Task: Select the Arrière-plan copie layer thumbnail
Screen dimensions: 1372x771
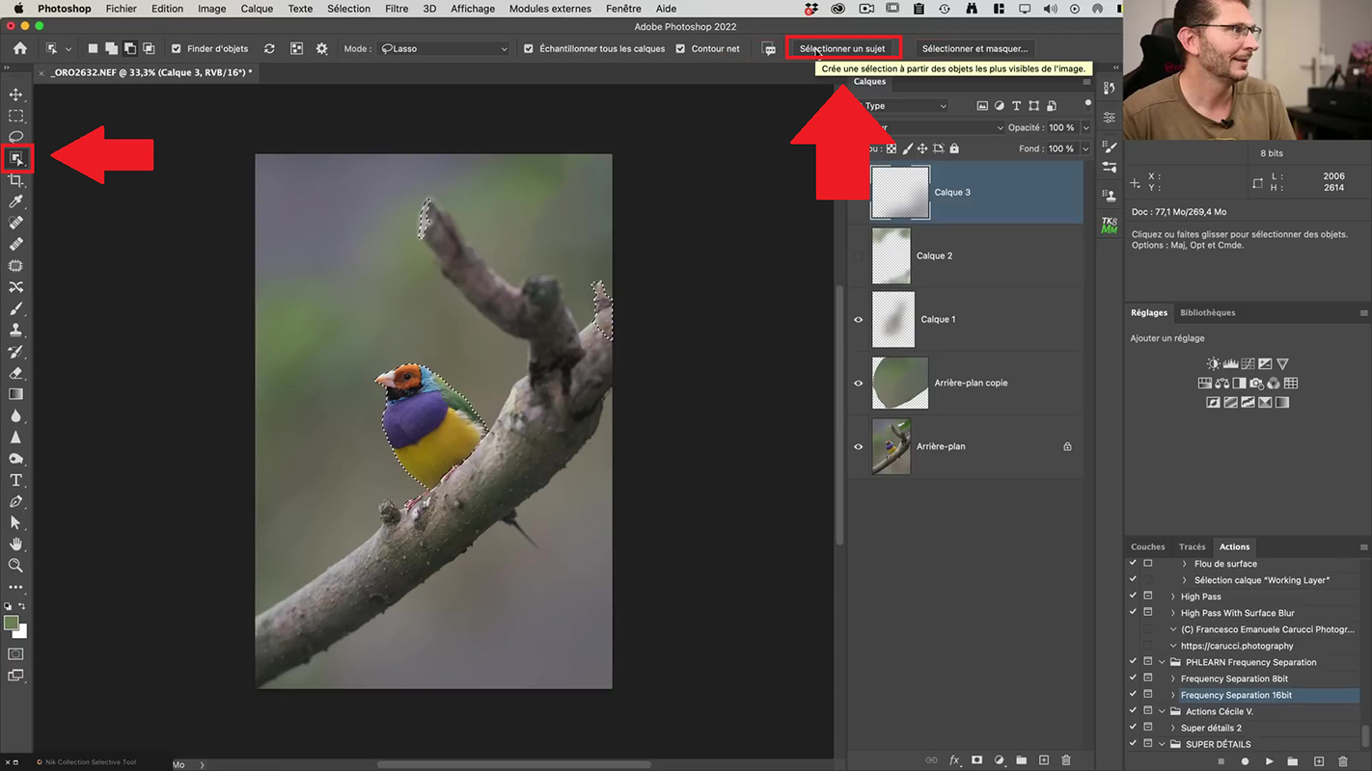Action: click(x=899, y=383)
